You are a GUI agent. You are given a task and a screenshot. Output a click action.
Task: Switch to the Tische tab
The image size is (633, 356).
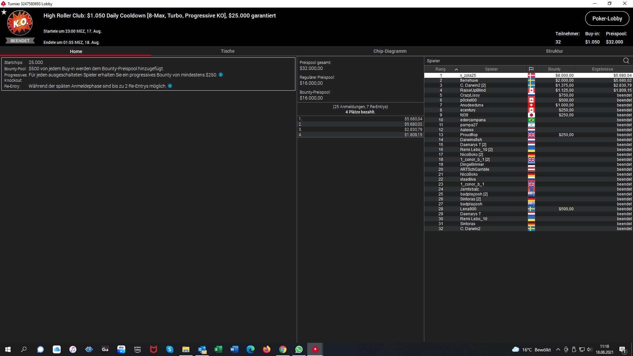click(x=227, y=51)
